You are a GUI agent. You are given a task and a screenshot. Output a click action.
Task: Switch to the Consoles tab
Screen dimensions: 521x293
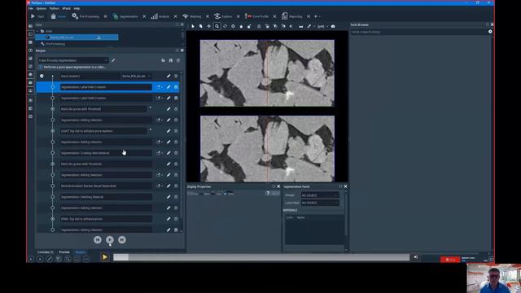[x=46, y=252]
